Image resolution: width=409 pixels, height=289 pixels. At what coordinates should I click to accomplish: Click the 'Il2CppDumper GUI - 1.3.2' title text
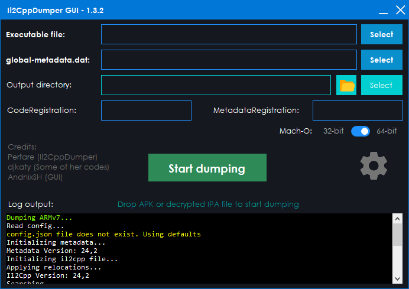pos(56,11)
